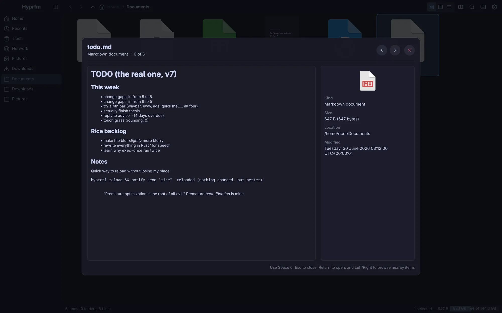Show previous item in the preview
Screen dimensions: 502x313
click(382, 50)
